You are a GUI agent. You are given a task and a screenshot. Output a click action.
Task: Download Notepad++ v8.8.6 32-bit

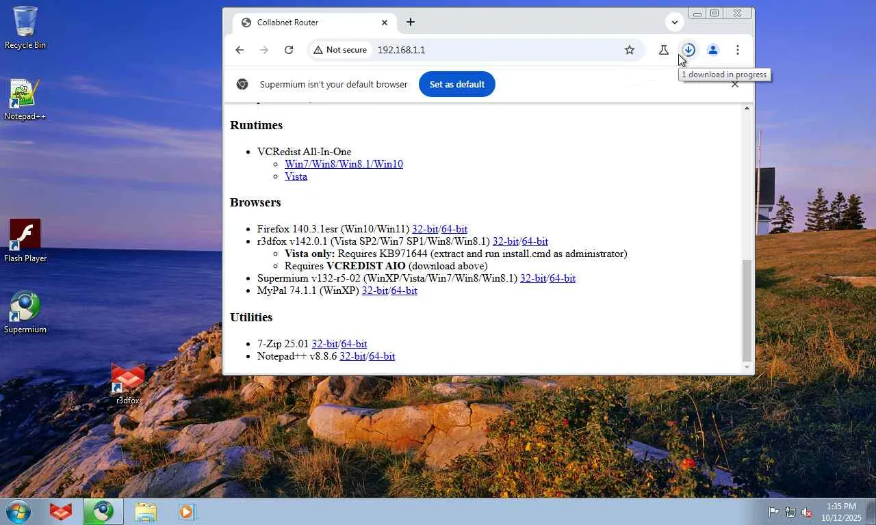[352, 356]
